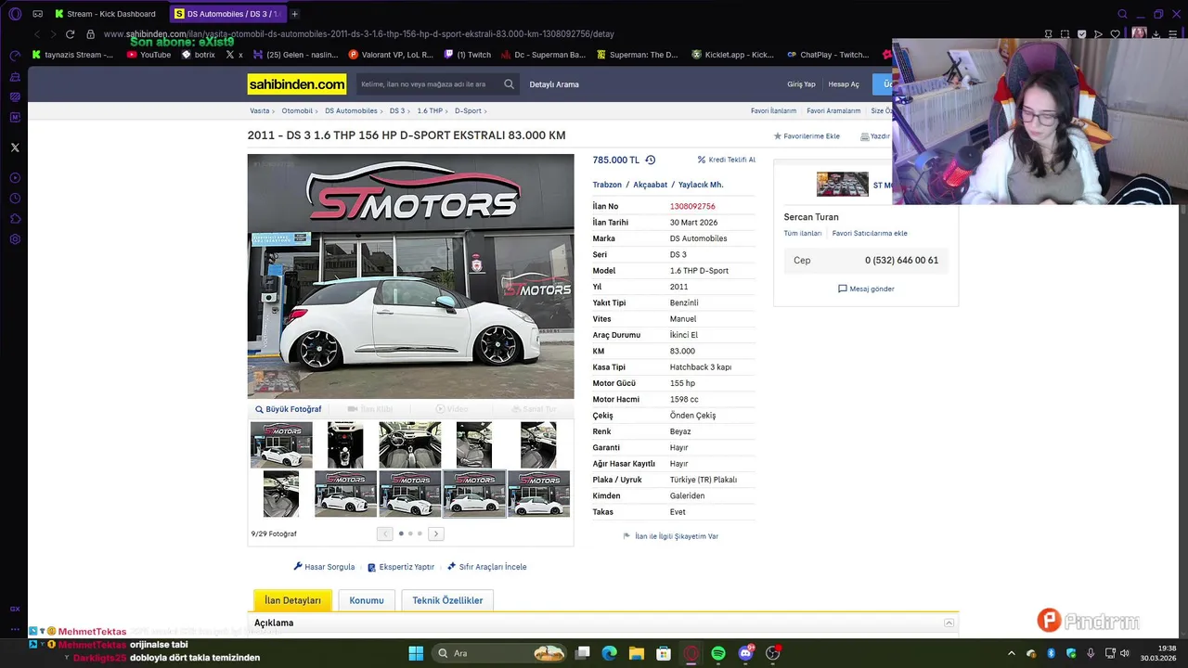This screenshot has height=668, width=1188.
Task: Switch to the Konumu tab
Action: 367,600
